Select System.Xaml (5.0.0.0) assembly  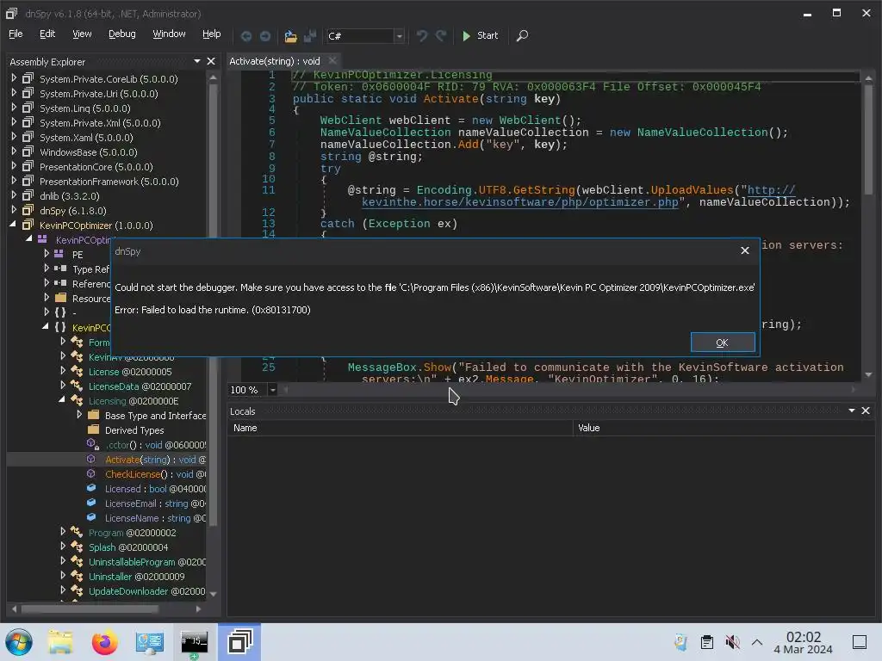click(x=86, y=138)
